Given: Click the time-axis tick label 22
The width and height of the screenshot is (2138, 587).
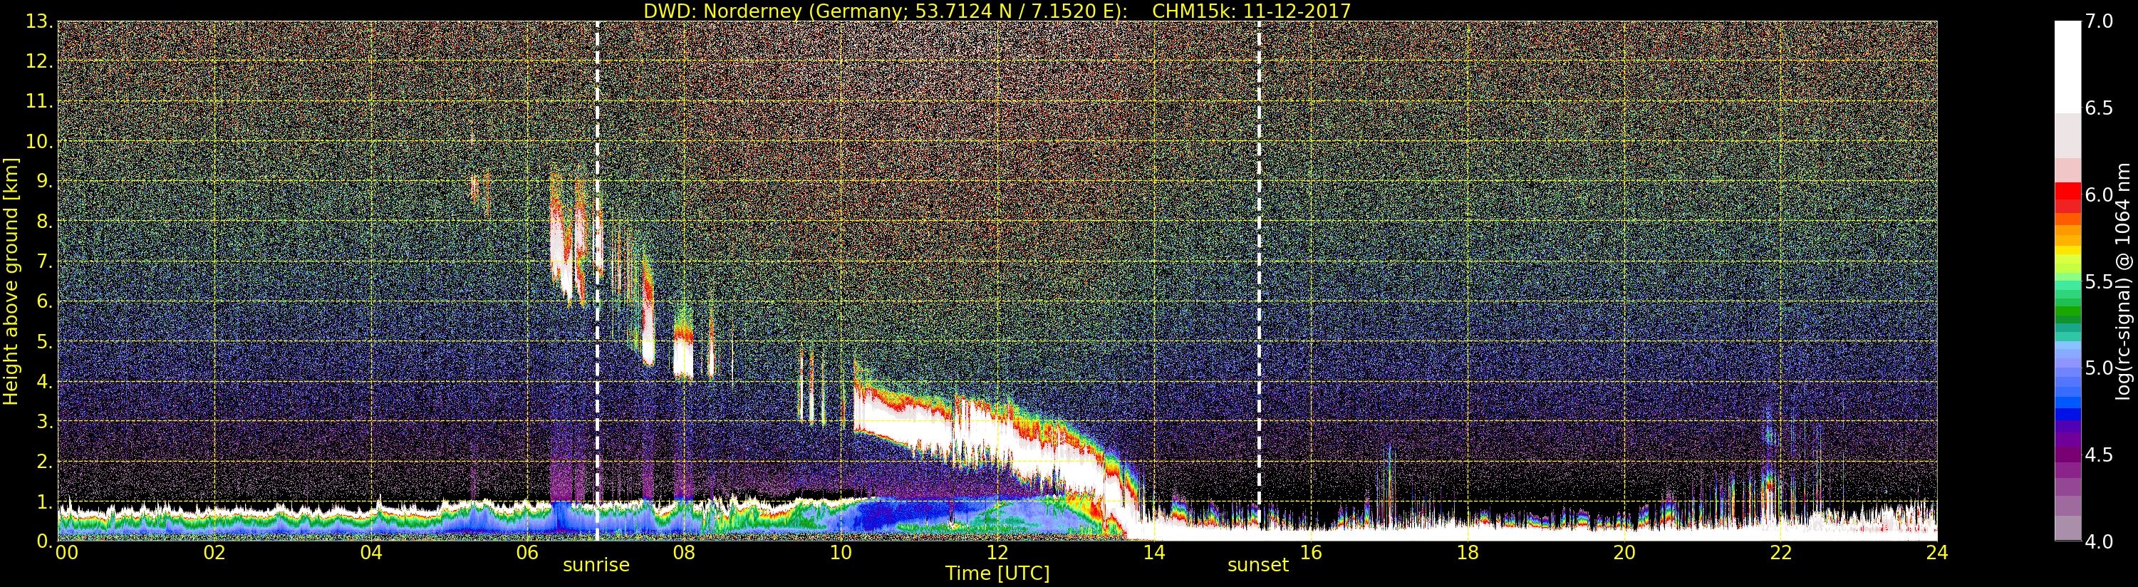Looking at the screenshot, I should (x=1780, y=552).
